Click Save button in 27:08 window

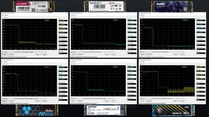(x=38, y=55)
